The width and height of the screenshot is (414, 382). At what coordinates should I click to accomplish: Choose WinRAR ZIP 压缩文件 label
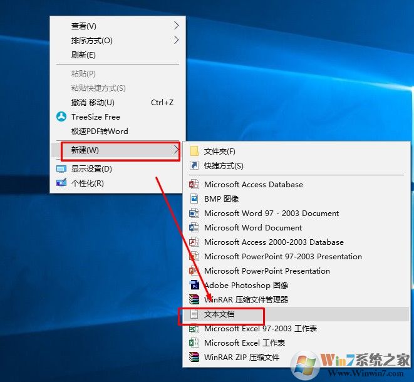click(x=242, y=357)
